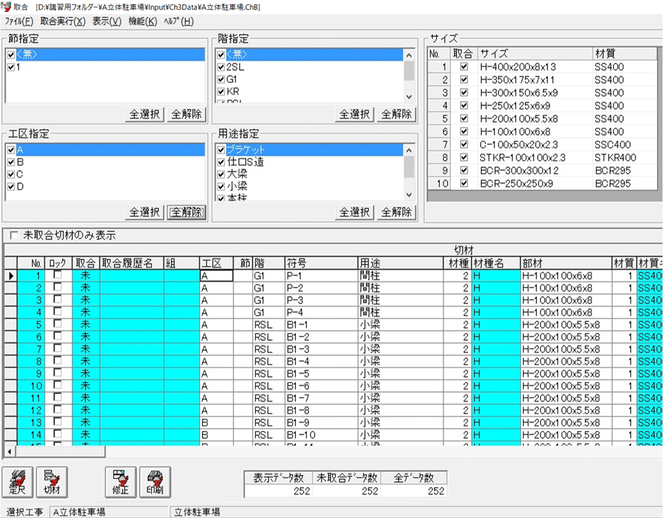Click the 取合 application icon in title bar
Screen dimensions: 663x518
tap(6, 6)
